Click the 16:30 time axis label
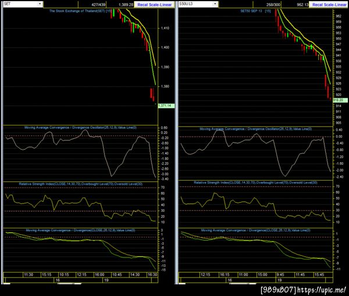 coord(152,274)
